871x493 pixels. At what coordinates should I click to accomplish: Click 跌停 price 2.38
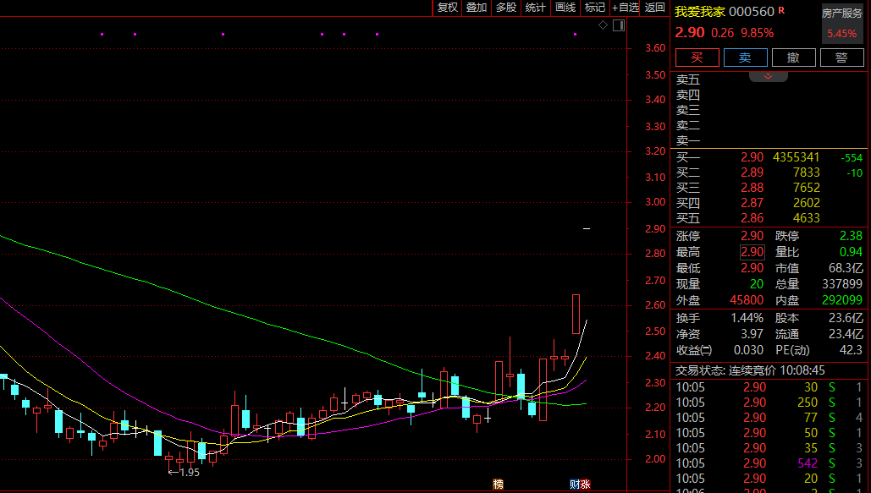pyautogui.click(x=851, y=236)
